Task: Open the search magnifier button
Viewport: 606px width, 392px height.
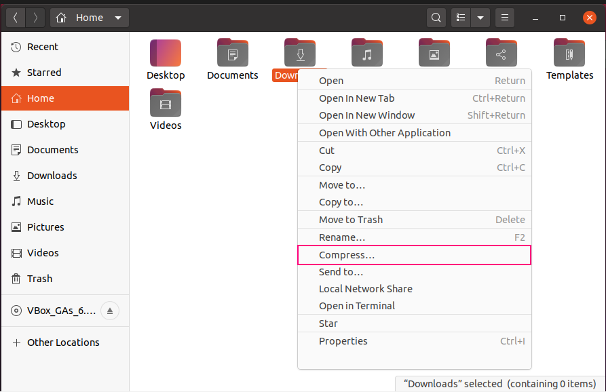Action: click(x=436, y=18)
